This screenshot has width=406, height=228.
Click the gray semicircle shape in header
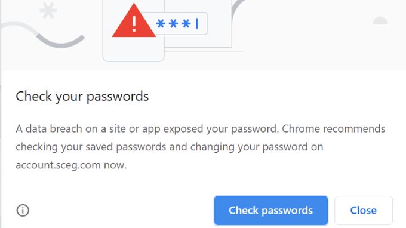380,20
